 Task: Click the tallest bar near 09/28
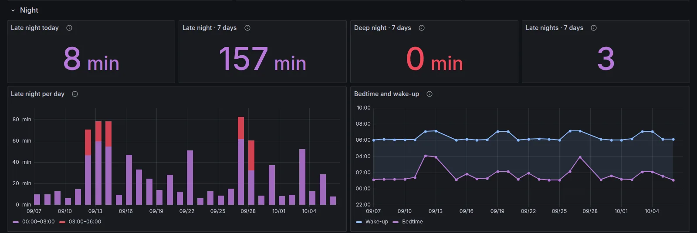point(241,161)
